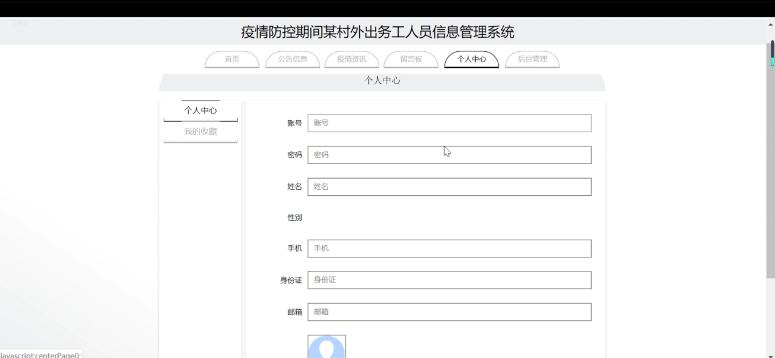
Task: Click the scrollbar up arrow
Action: click(771, 24)
